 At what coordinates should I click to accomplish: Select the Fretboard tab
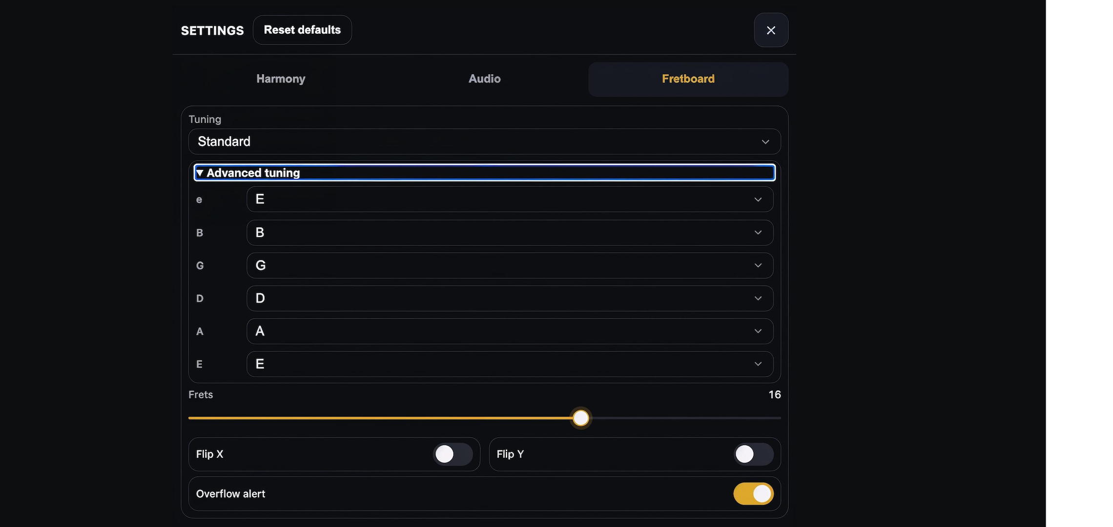coord(688,79)
